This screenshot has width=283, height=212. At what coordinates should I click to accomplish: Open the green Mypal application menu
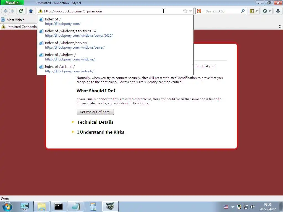coord(12,2)
